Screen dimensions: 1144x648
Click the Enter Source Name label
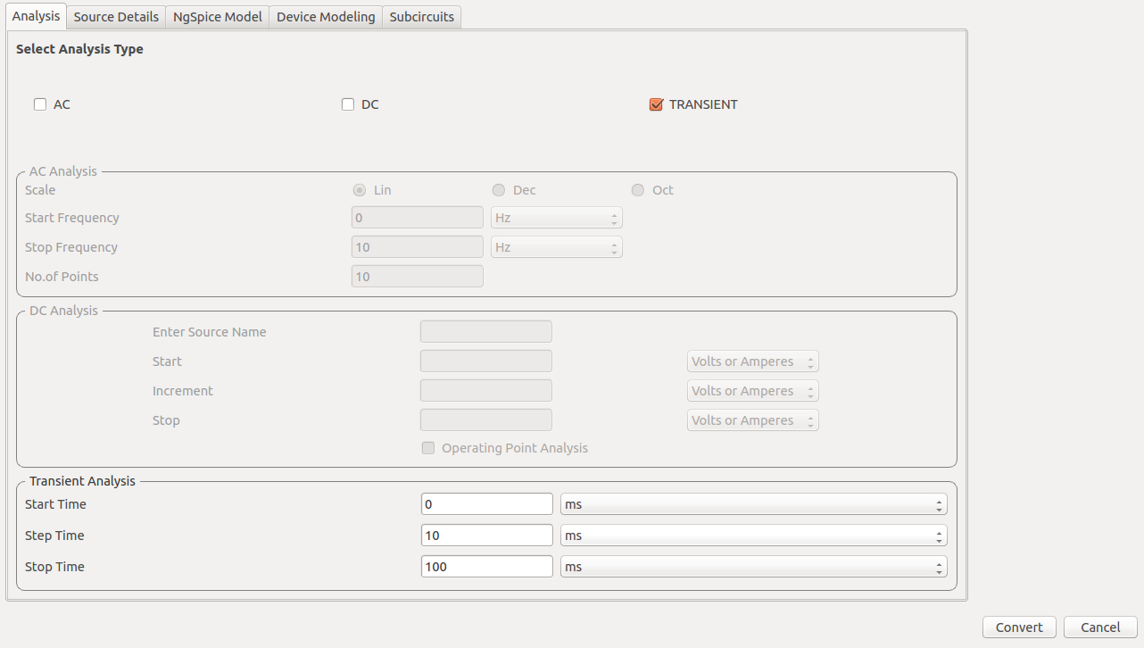[210, 332]
